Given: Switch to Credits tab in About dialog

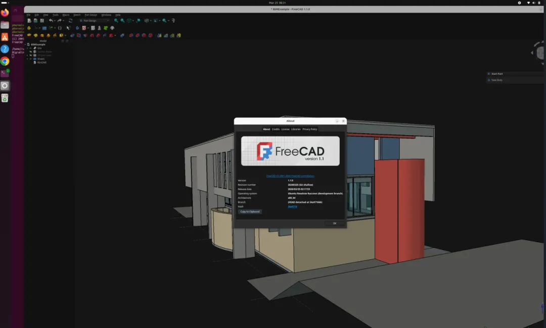Looking at the screenshot, I should tap(276, 129).
